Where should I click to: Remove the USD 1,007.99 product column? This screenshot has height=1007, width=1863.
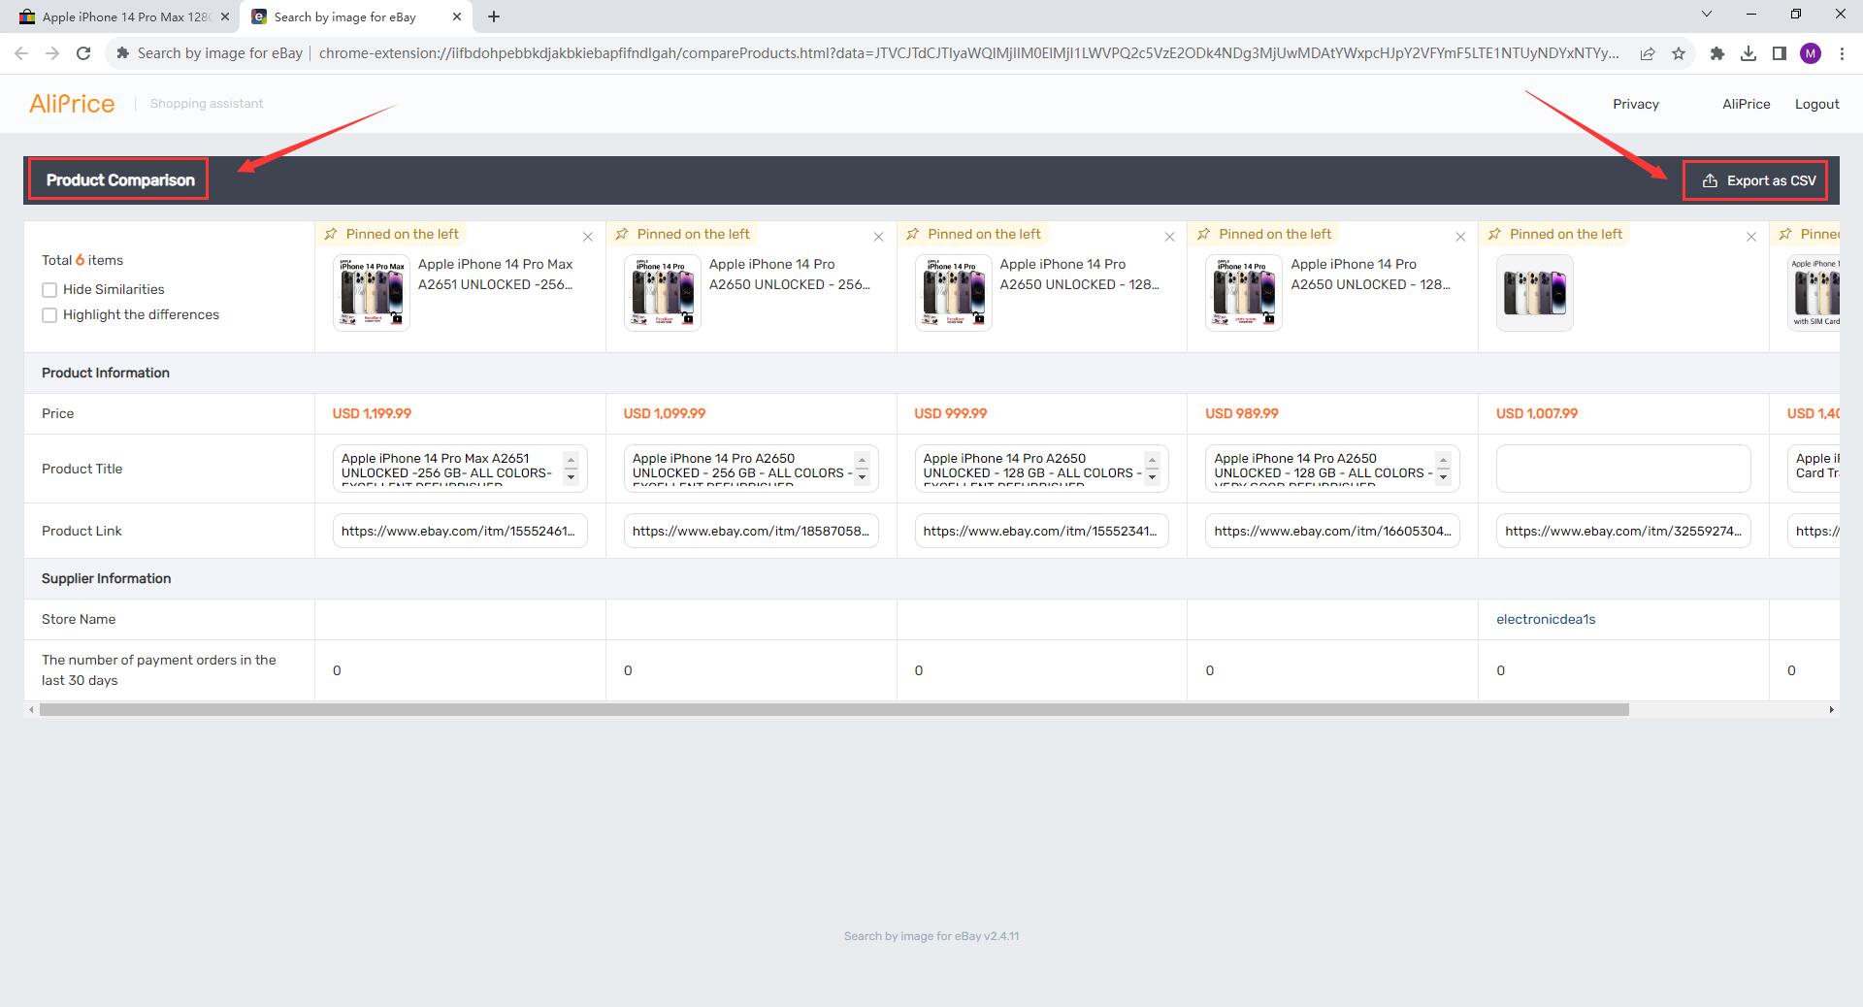(1751, 237)
